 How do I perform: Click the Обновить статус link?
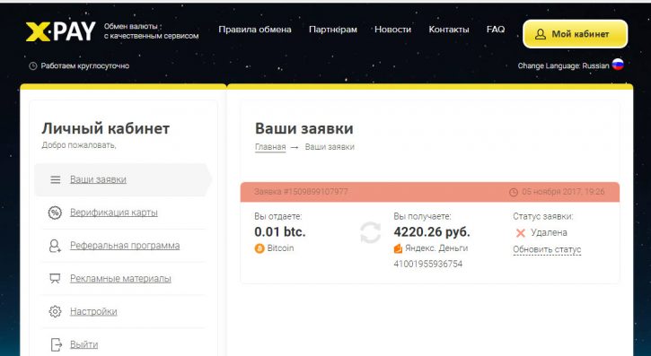pyautogui.click(x=547, y=249)
